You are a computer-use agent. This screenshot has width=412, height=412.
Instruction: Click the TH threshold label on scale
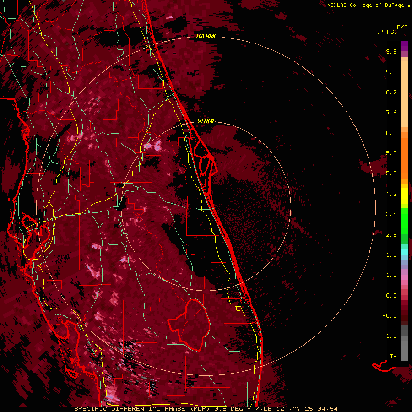pyautogui.click(x=393, y=357)
